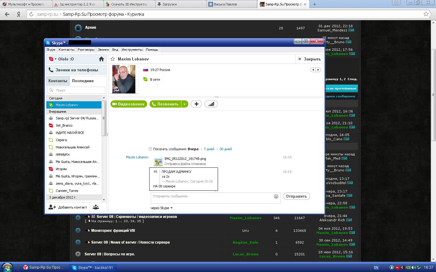Send the message with Отправить
This screenshot has width=436, height=272.
tap(296, 196)
